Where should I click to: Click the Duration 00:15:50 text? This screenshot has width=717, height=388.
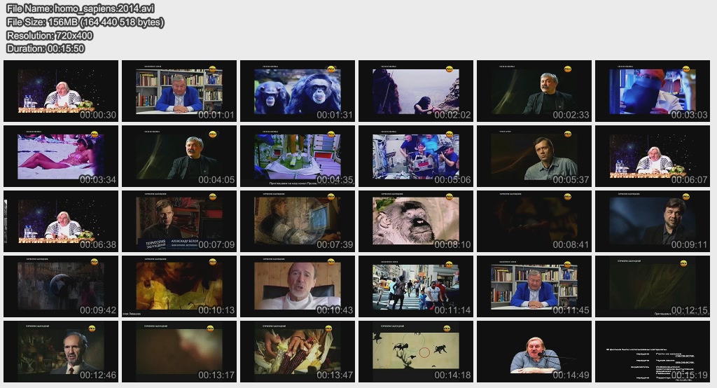[x=46, y=48]
